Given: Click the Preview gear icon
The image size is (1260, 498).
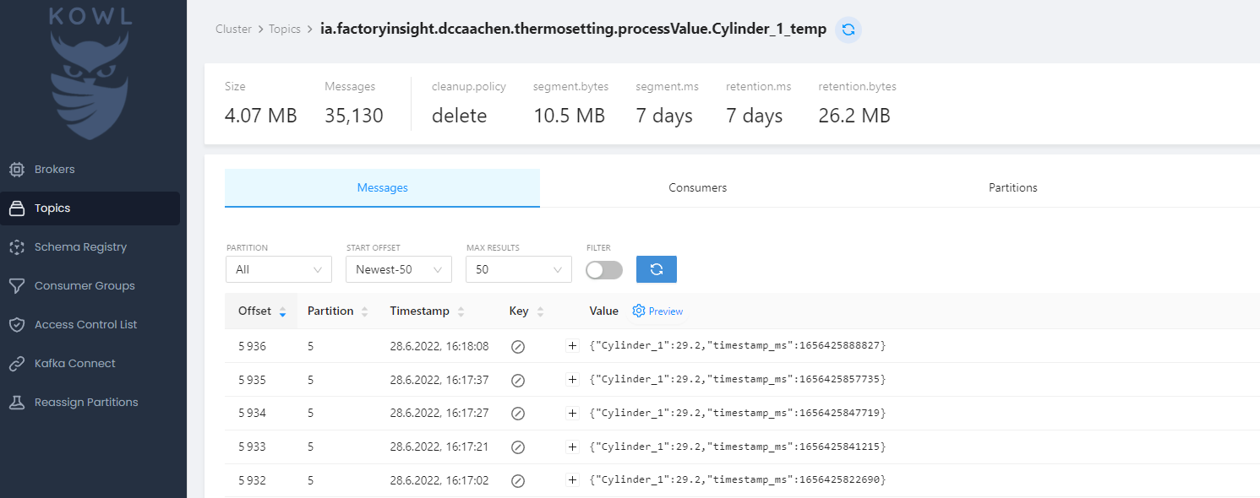Looking at the screenshot, I should (639, 311).
